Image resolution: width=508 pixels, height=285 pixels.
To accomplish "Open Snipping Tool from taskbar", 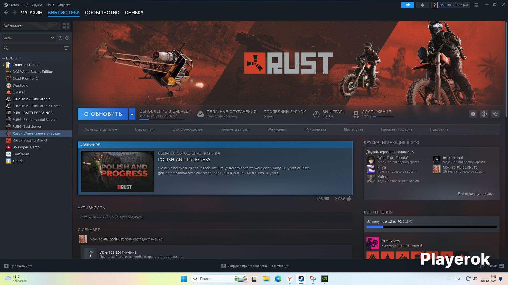I will coord(313,279).
